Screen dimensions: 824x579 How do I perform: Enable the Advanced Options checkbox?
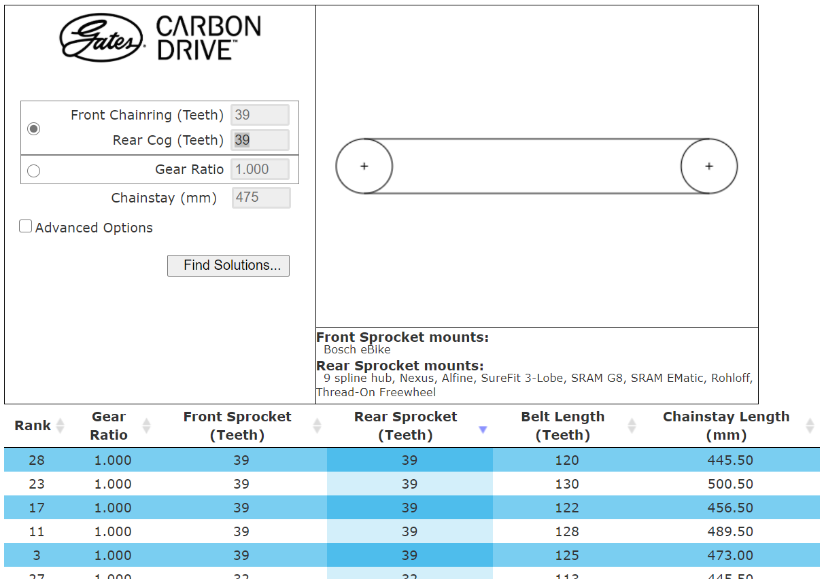pos(26,227)
